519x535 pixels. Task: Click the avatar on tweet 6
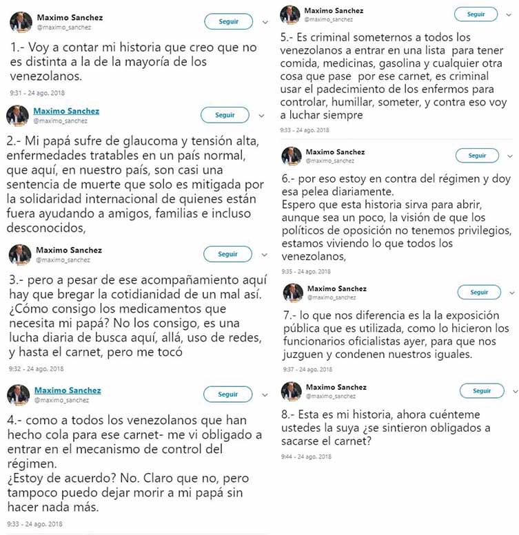coord(292,156)
